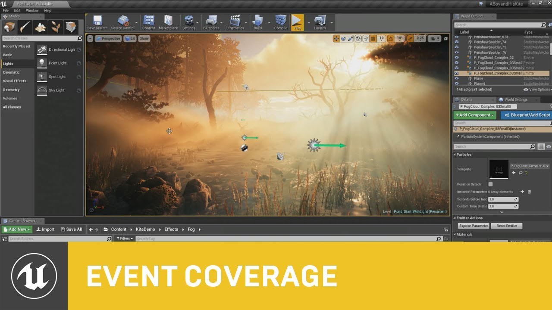The width and height of the screenshot is (552, 310).
Task: Click the surface snapping viewport icon
Action: click(x=367, y=39)
